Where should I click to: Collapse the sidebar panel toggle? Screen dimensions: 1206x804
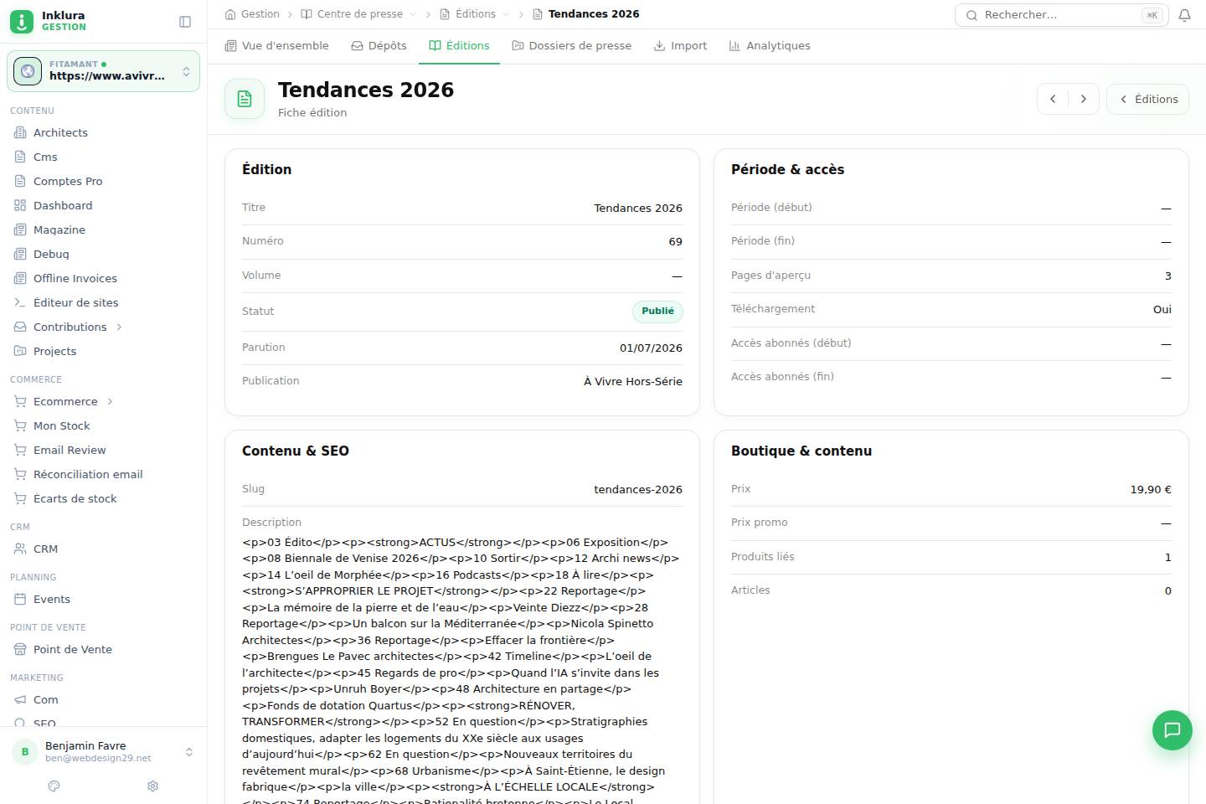click(x=185, y=22)
